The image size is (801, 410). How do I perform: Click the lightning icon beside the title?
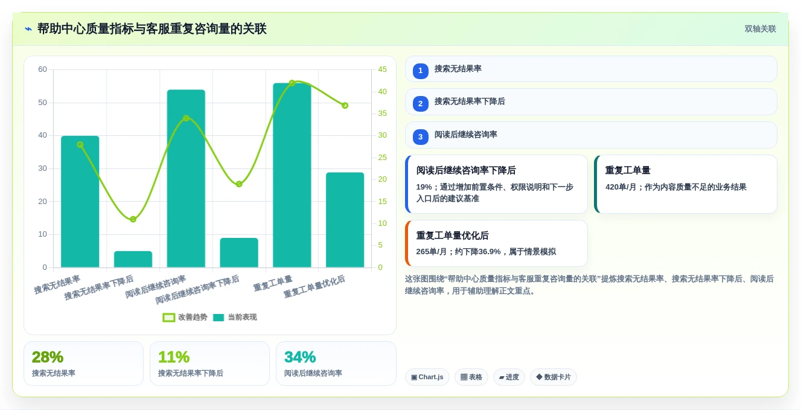[x=28, y=29]
